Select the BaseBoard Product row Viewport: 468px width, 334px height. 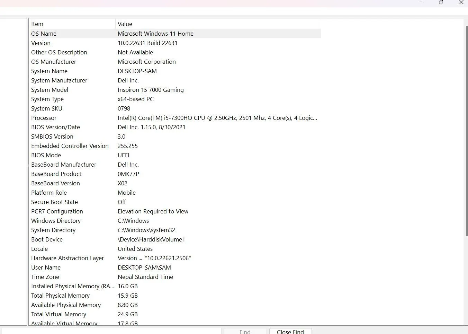56,174
